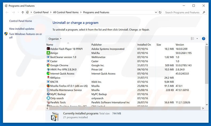The width and height of the screenshot is (211, 126).
Task: Click the horizontal scrollbar left arrow
Action: click(47, 108)
